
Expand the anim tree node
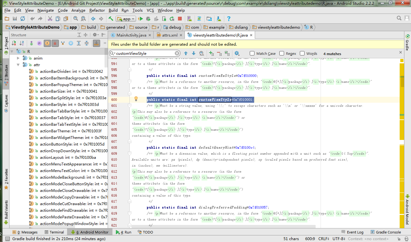point(18,58)
